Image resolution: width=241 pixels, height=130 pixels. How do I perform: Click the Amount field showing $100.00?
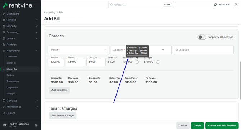[56, 62]
